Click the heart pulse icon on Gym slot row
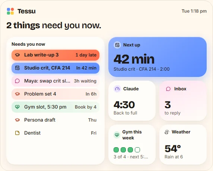The width and height of the screenshot is (213, 171). tap(17, 107)
